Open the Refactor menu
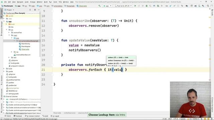214x120 pixels. click(39, 2)
